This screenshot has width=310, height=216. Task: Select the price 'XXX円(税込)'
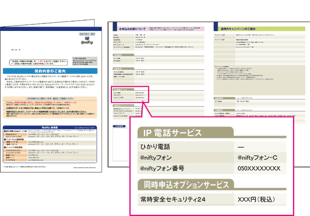(256, 199)
